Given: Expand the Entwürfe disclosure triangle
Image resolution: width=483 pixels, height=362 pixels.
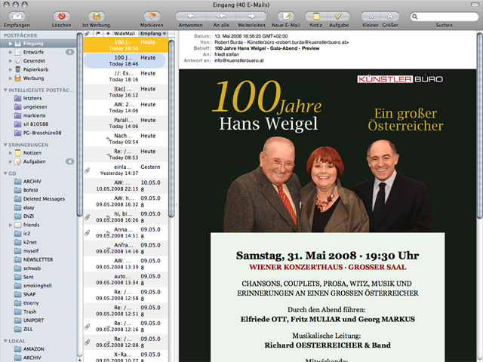Looking at the screenshot, I should pyautogui.click(x=11, y=52).
